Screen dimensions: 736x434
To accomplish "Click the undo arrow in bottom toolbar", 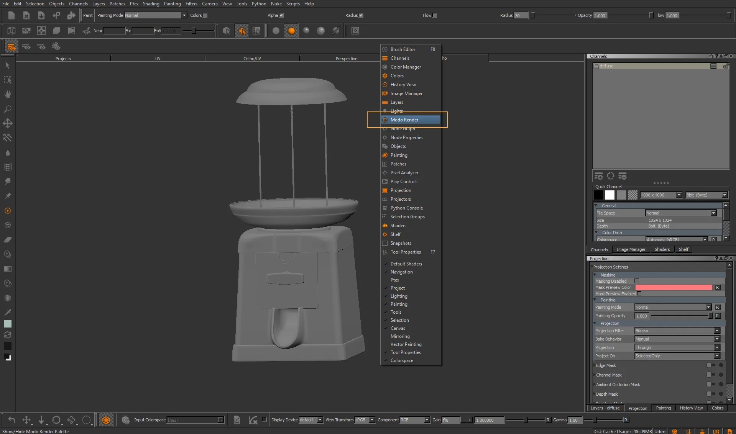I will (x=11, y=420).
